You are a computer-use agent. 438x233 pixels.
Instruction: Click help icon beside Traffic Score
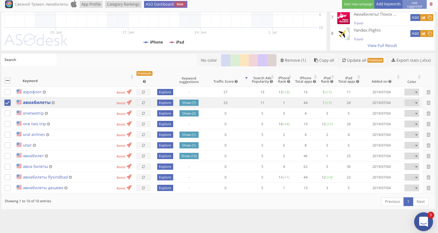tap(236, 81)
